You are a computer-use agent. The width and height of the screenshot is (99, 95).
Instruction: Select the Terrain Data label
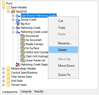19,85
